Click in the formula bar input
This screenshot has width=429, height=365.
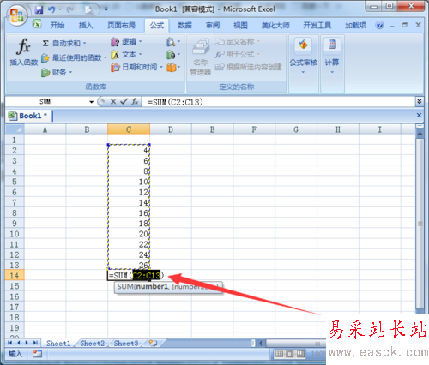coord(279,102)
